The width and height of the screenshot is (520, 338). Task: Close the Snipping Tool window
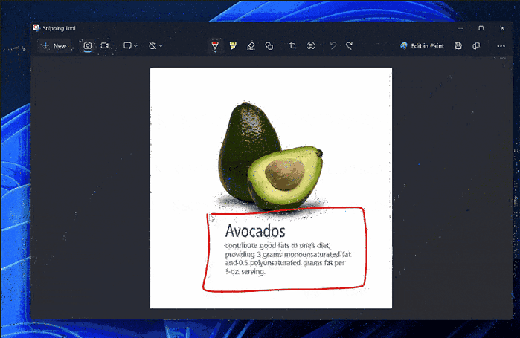(x=502, y=28)
